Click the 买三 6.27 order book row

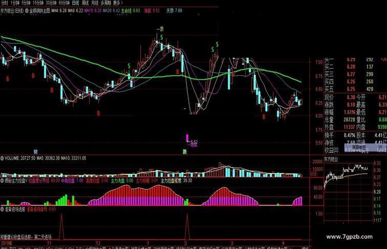[355, 74]
